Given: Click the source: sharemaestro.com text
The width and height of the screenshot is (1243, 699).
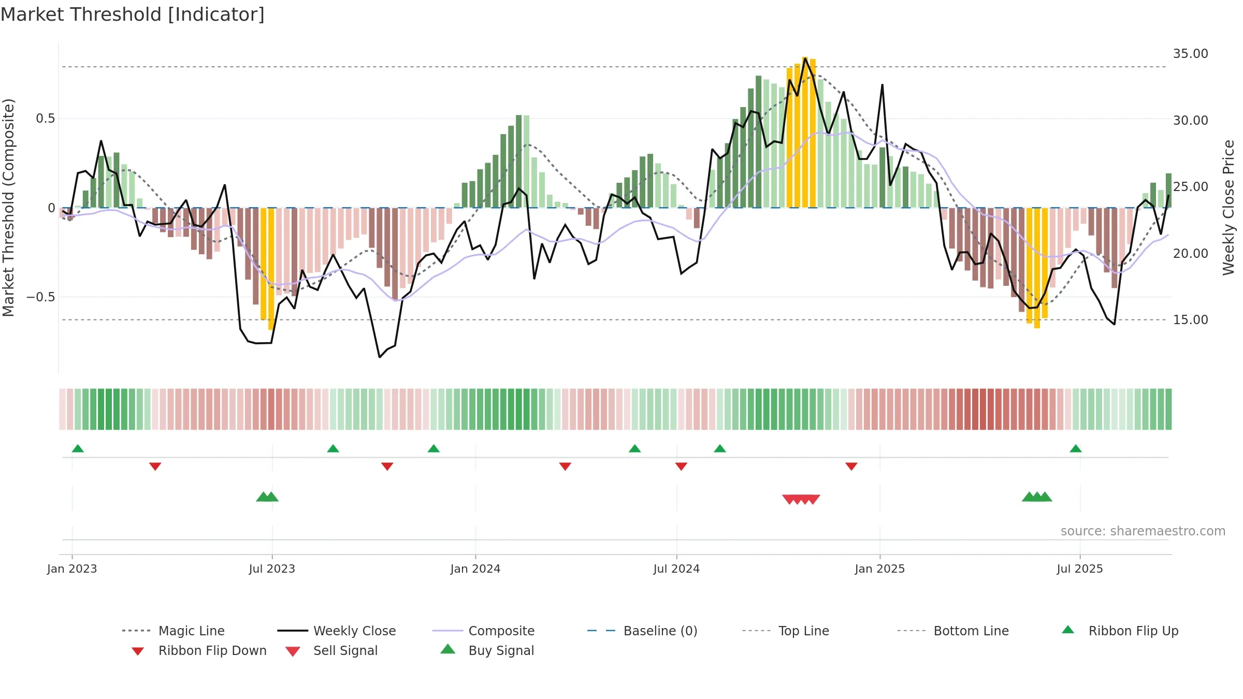Looking at the screenshot, I should tap(1143, 531).
